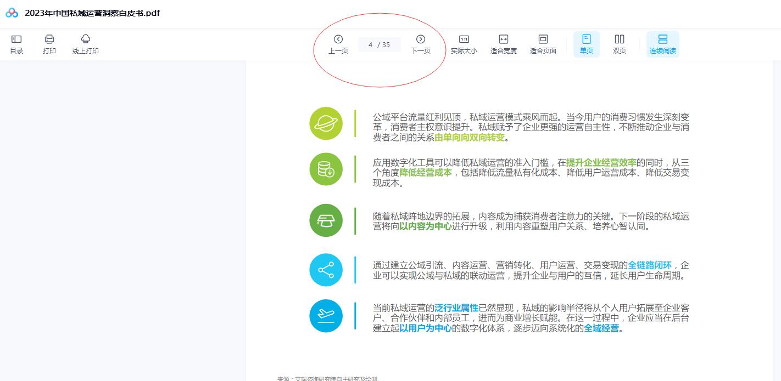
Task: Open the 目录 table of contents panel
Action: pyautogui.click(x=16, y=44)
